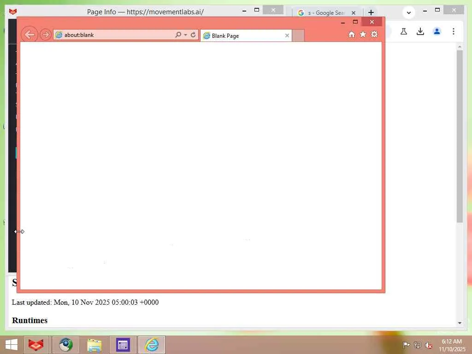Open Internet Explorer Tools gear menu
Viewport: 472px width, 354px height.
pyautogui.click(x=374, y=34)
